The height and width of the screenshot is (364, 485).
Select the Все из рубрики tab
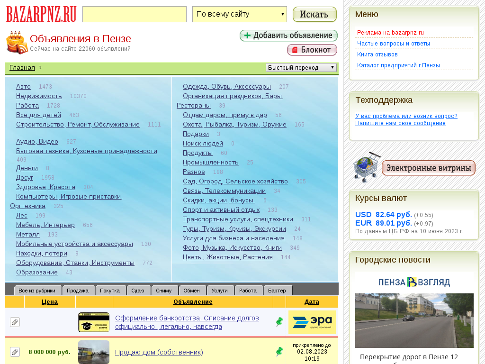click(x=37, y=291)
